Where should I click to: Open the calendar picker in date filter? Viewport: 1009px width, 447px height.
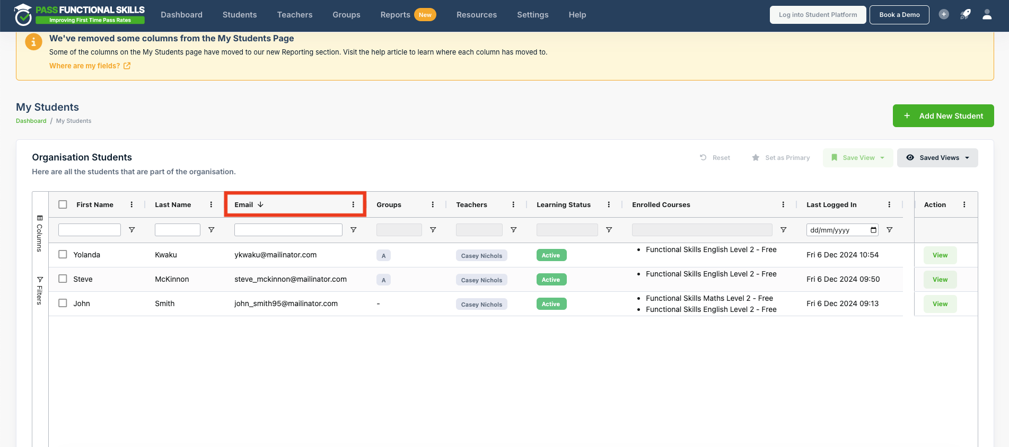point(873,230)
